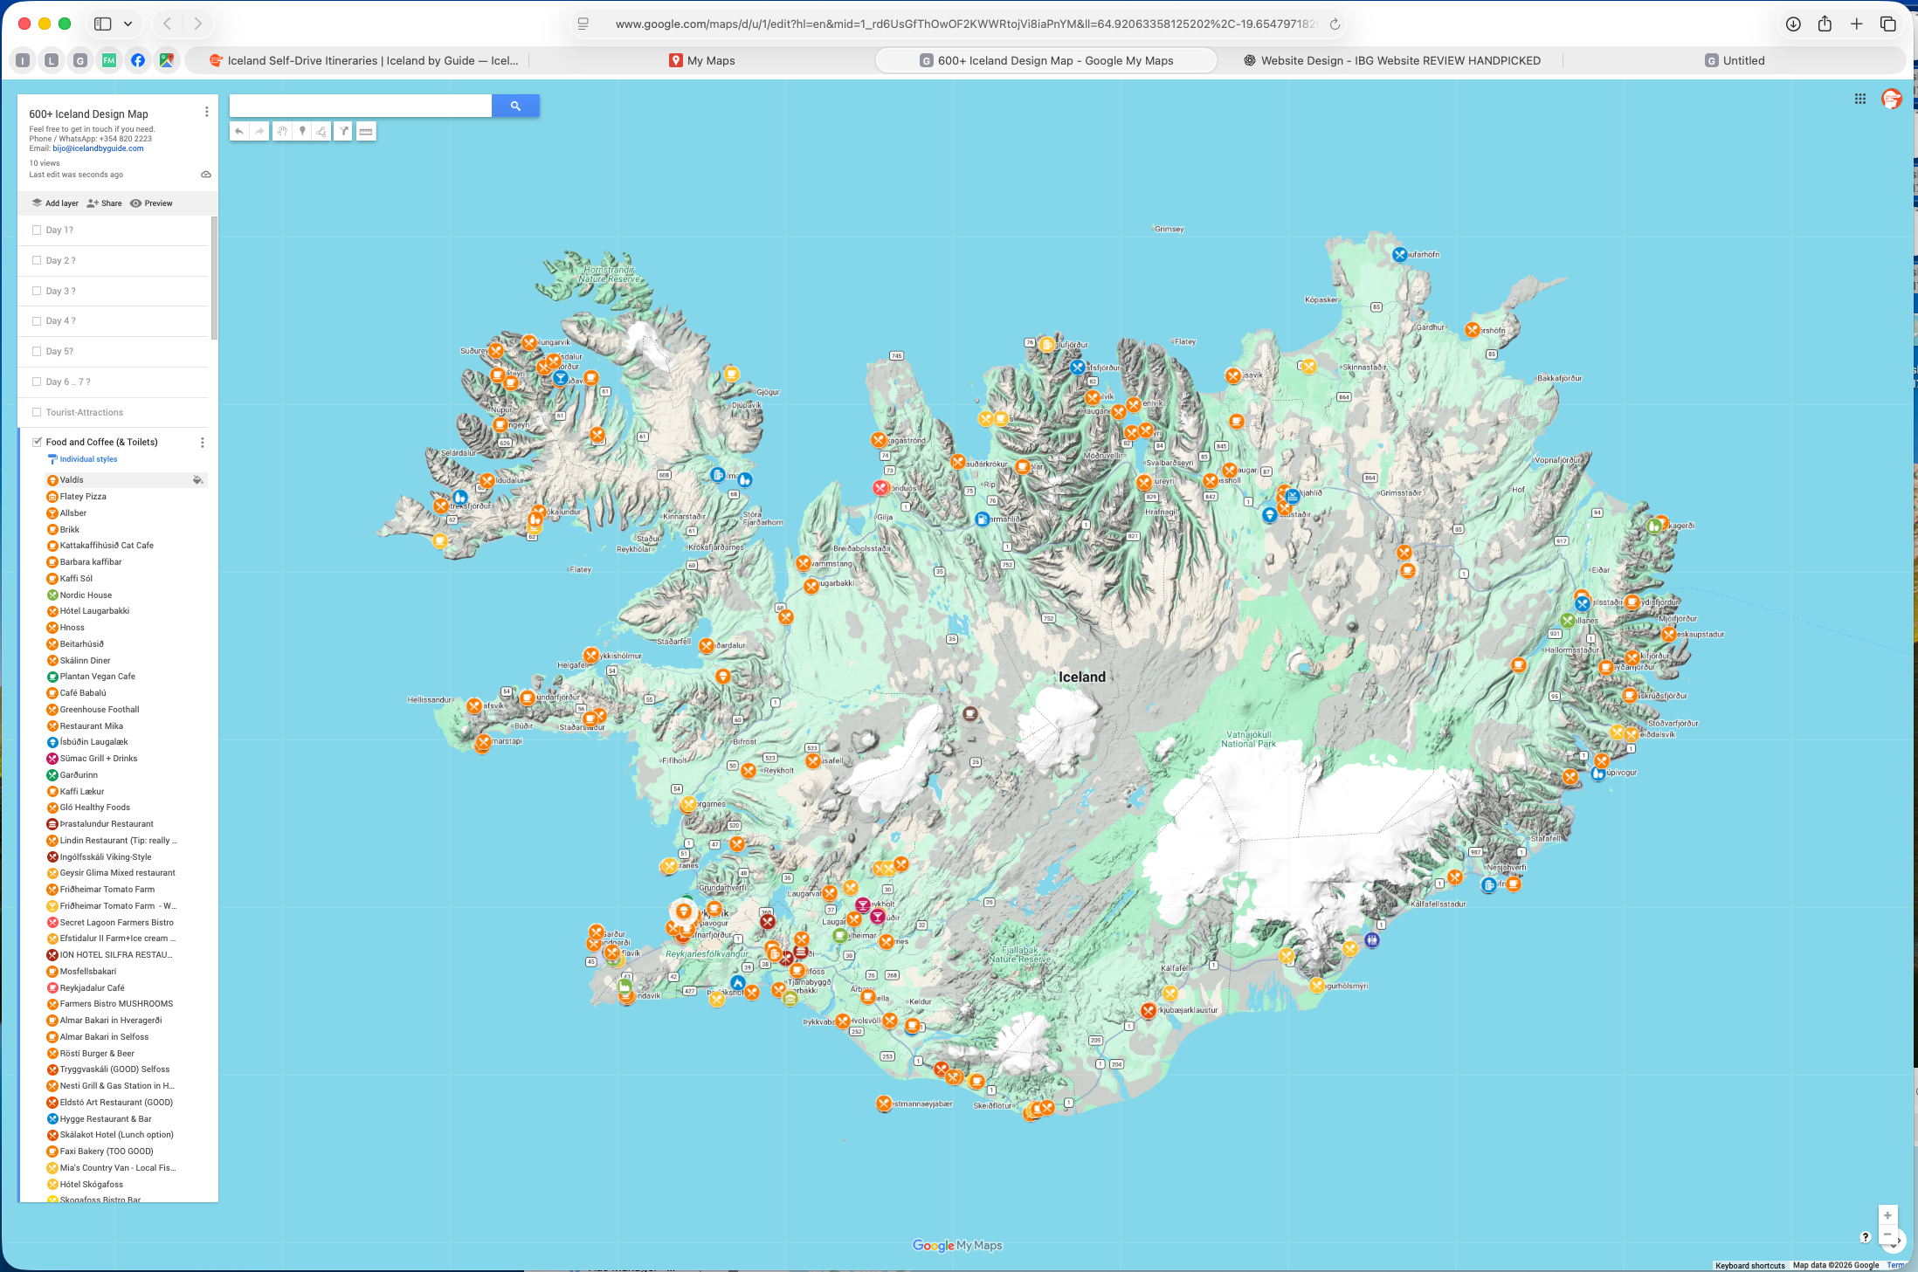Click the Valdís paint bucket style icon
Screen dimensions: 1918x1272
pos(197,480)
